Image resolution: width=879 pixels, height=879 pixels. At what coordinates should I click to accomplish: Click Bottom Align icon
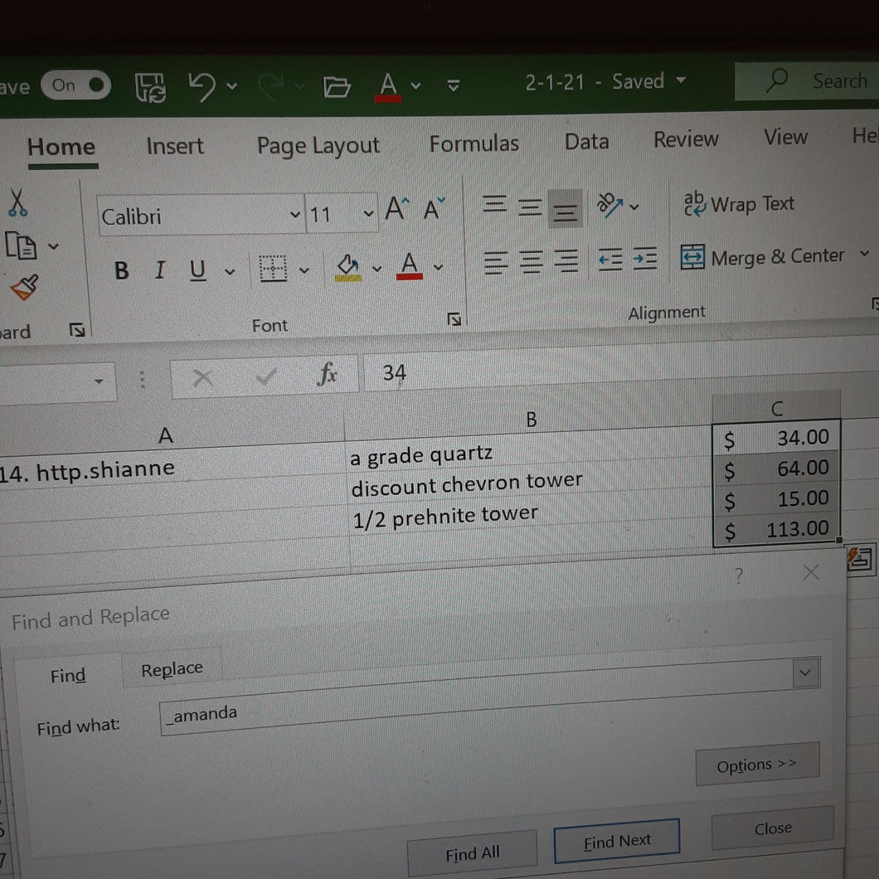point(565,208)
